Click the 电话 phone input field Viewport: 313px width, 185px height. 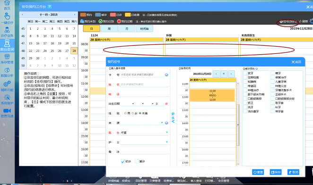tap(145, 94)
